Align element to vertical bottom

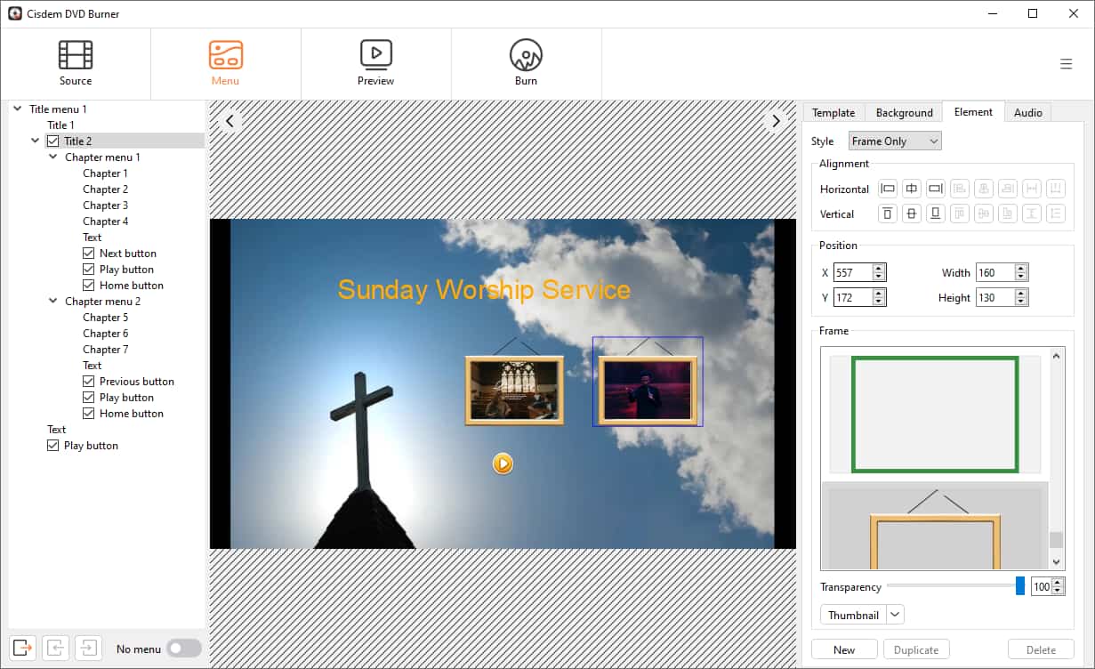pyautogui.click(x=935, y=214)
